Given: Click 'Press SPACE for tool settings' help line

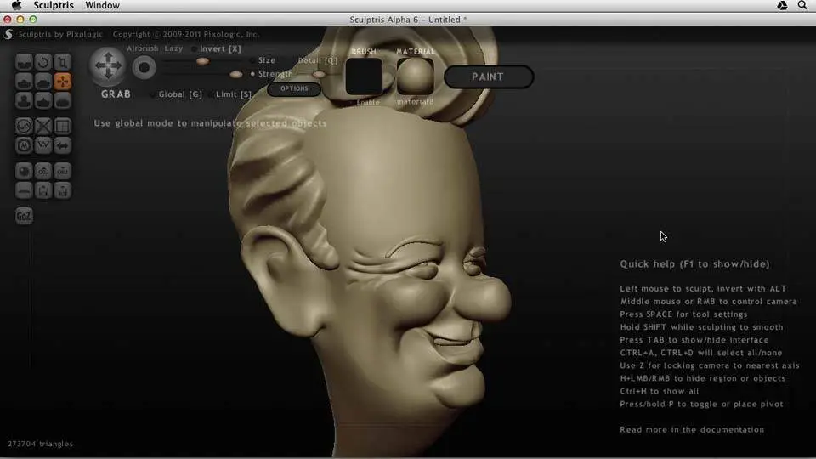Looking at the screenshot, I should pyautogui.click(x=683, y=314).
